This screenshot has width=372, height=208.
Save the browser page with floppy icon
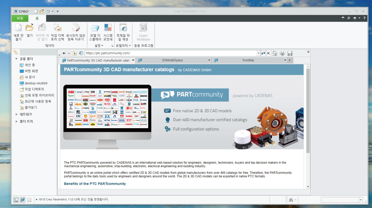[x=290, y=53]
